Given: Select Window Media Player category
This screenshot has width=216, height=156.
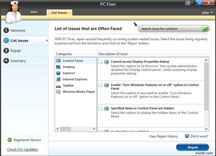Looking at the screenshot, I should click(x=76, y=92).
